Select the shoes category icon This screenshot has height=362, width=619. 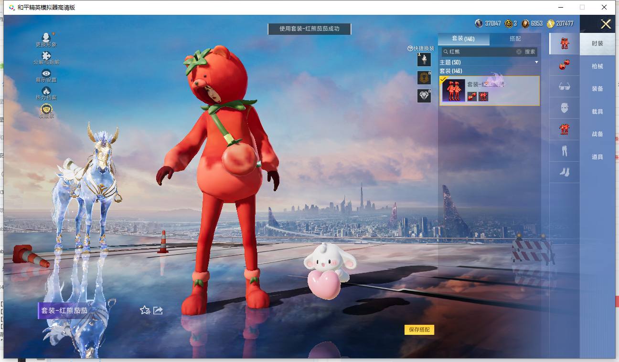[x=565, y=172]
